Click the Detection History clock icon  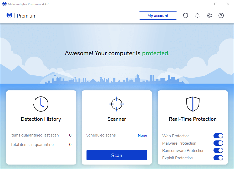coord(41,104)
